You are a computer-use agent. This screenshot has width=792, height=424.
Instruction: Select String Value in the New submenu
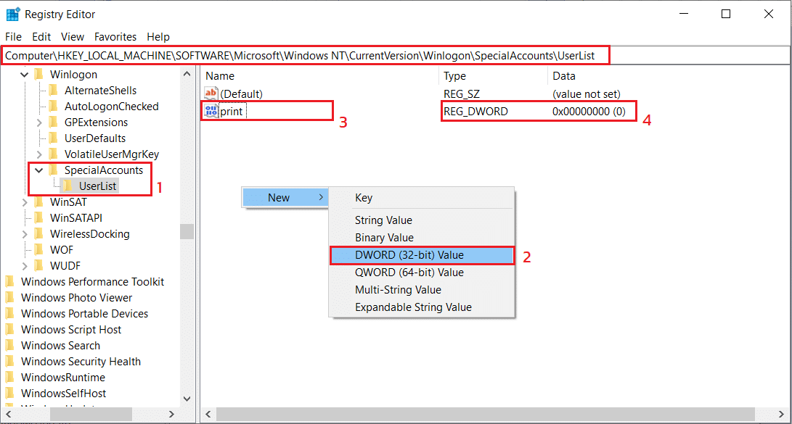(x=383, y=220)
